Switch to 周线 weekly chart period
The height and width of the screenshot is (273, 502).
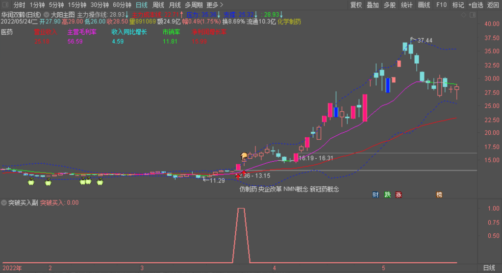pos(158,5)
